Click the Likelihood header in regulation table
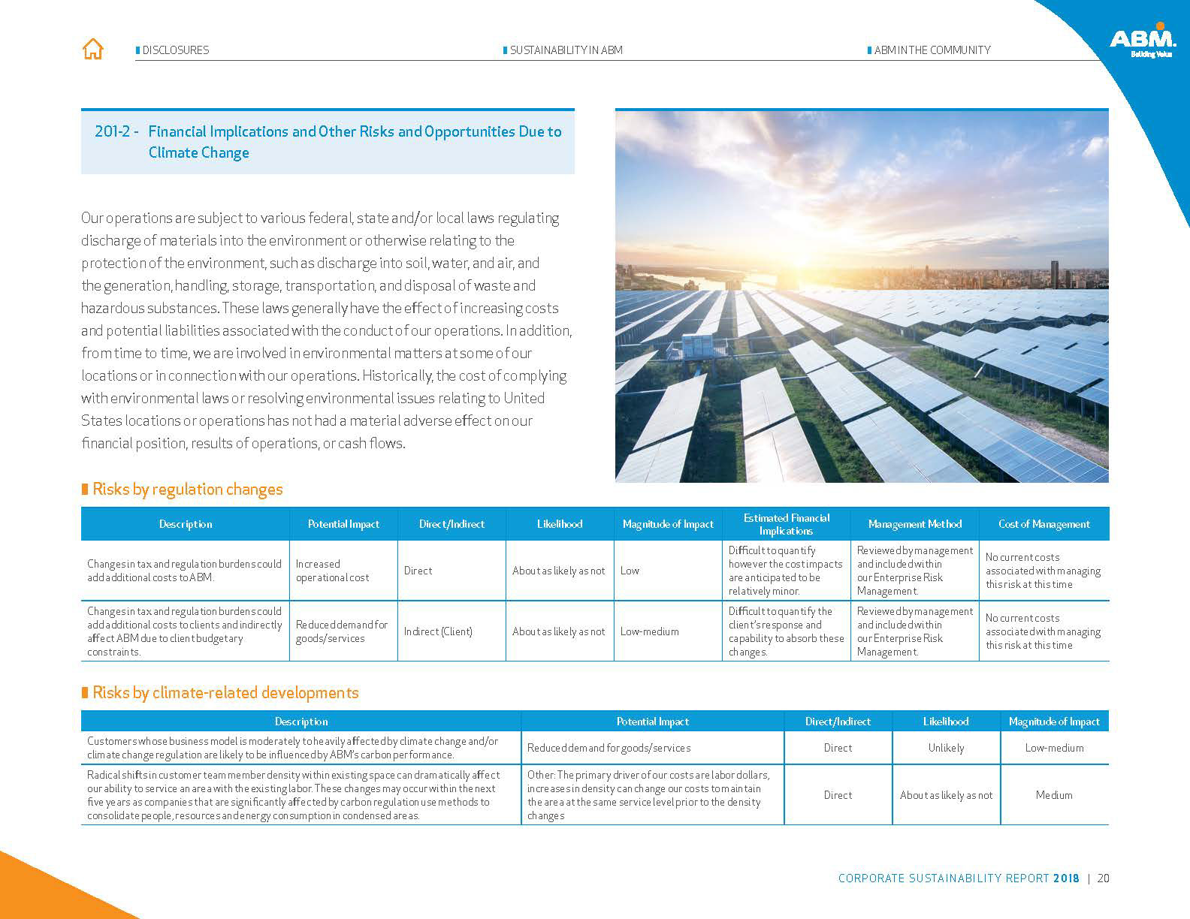1190x919 pixels. click(560, 524)
